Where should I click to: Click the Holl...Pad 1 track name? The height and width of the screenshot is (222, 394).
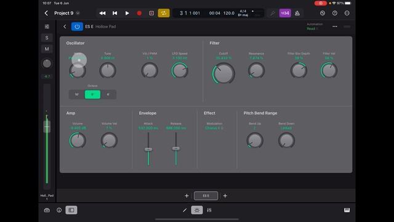coord(47,197)
